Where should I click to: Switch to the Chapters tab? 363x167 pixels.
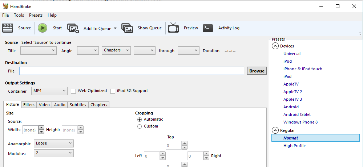[99, 105]
